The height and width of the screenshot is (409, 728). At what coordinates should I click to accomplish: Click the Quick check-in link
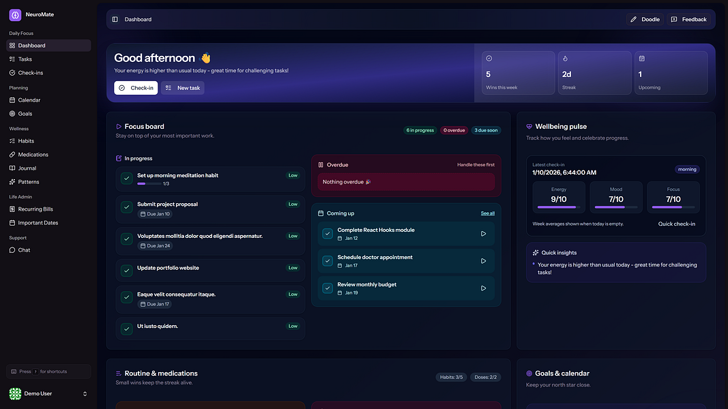(676, 224)
